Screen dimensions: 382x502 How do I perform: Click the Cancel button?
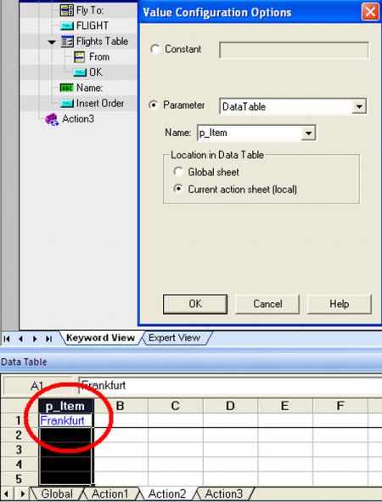coord(267,304)
